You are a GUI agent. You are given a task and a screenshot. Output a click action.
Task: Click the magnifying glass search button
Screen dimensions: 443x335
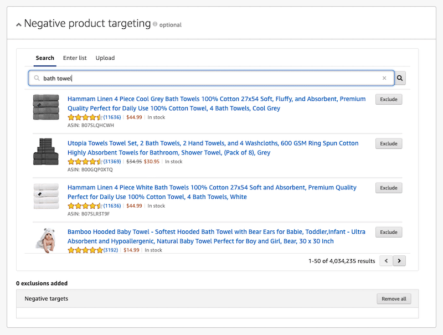point(400,78)
